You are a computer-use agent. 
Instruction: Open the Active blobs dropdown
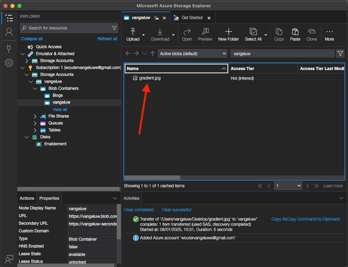193,53
